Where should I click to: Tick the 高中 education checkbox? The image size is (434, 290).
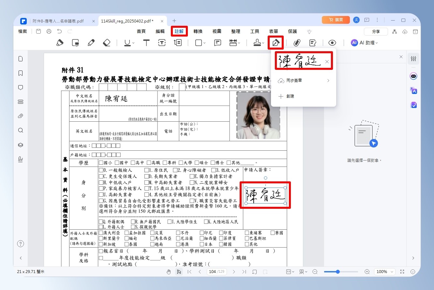[133, 163]
